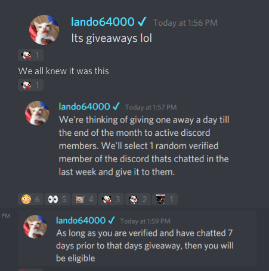Toggle the eyes emoji reaction with count 5
The height and width of the screenshot is (271, 269).
coord(57,199)
